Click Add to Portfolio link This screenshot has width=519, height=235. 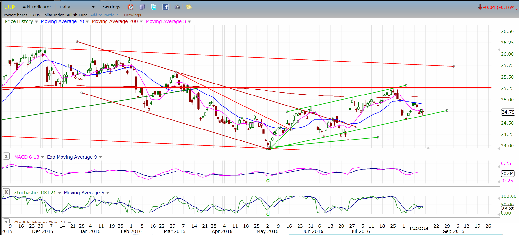pos(104,15)
